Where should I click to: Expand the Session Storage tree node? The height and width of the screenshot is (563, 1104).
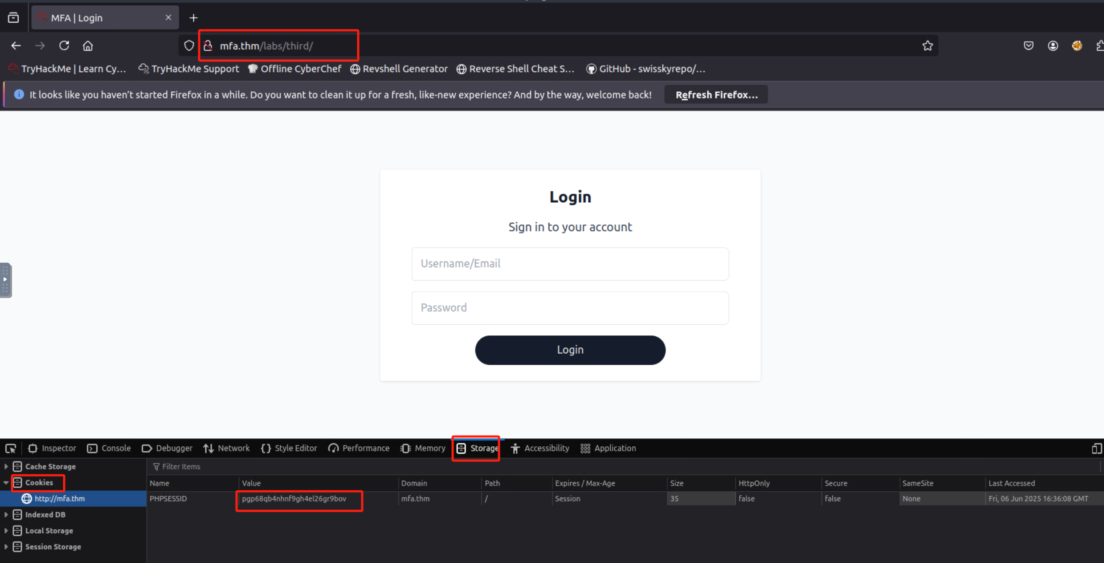[x=6, y=547]
